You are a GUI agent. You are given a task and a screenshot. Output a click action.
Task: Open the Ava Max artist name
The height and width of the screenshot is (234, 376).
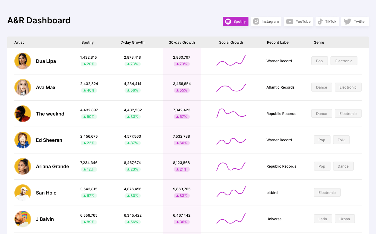pos(46,87)
